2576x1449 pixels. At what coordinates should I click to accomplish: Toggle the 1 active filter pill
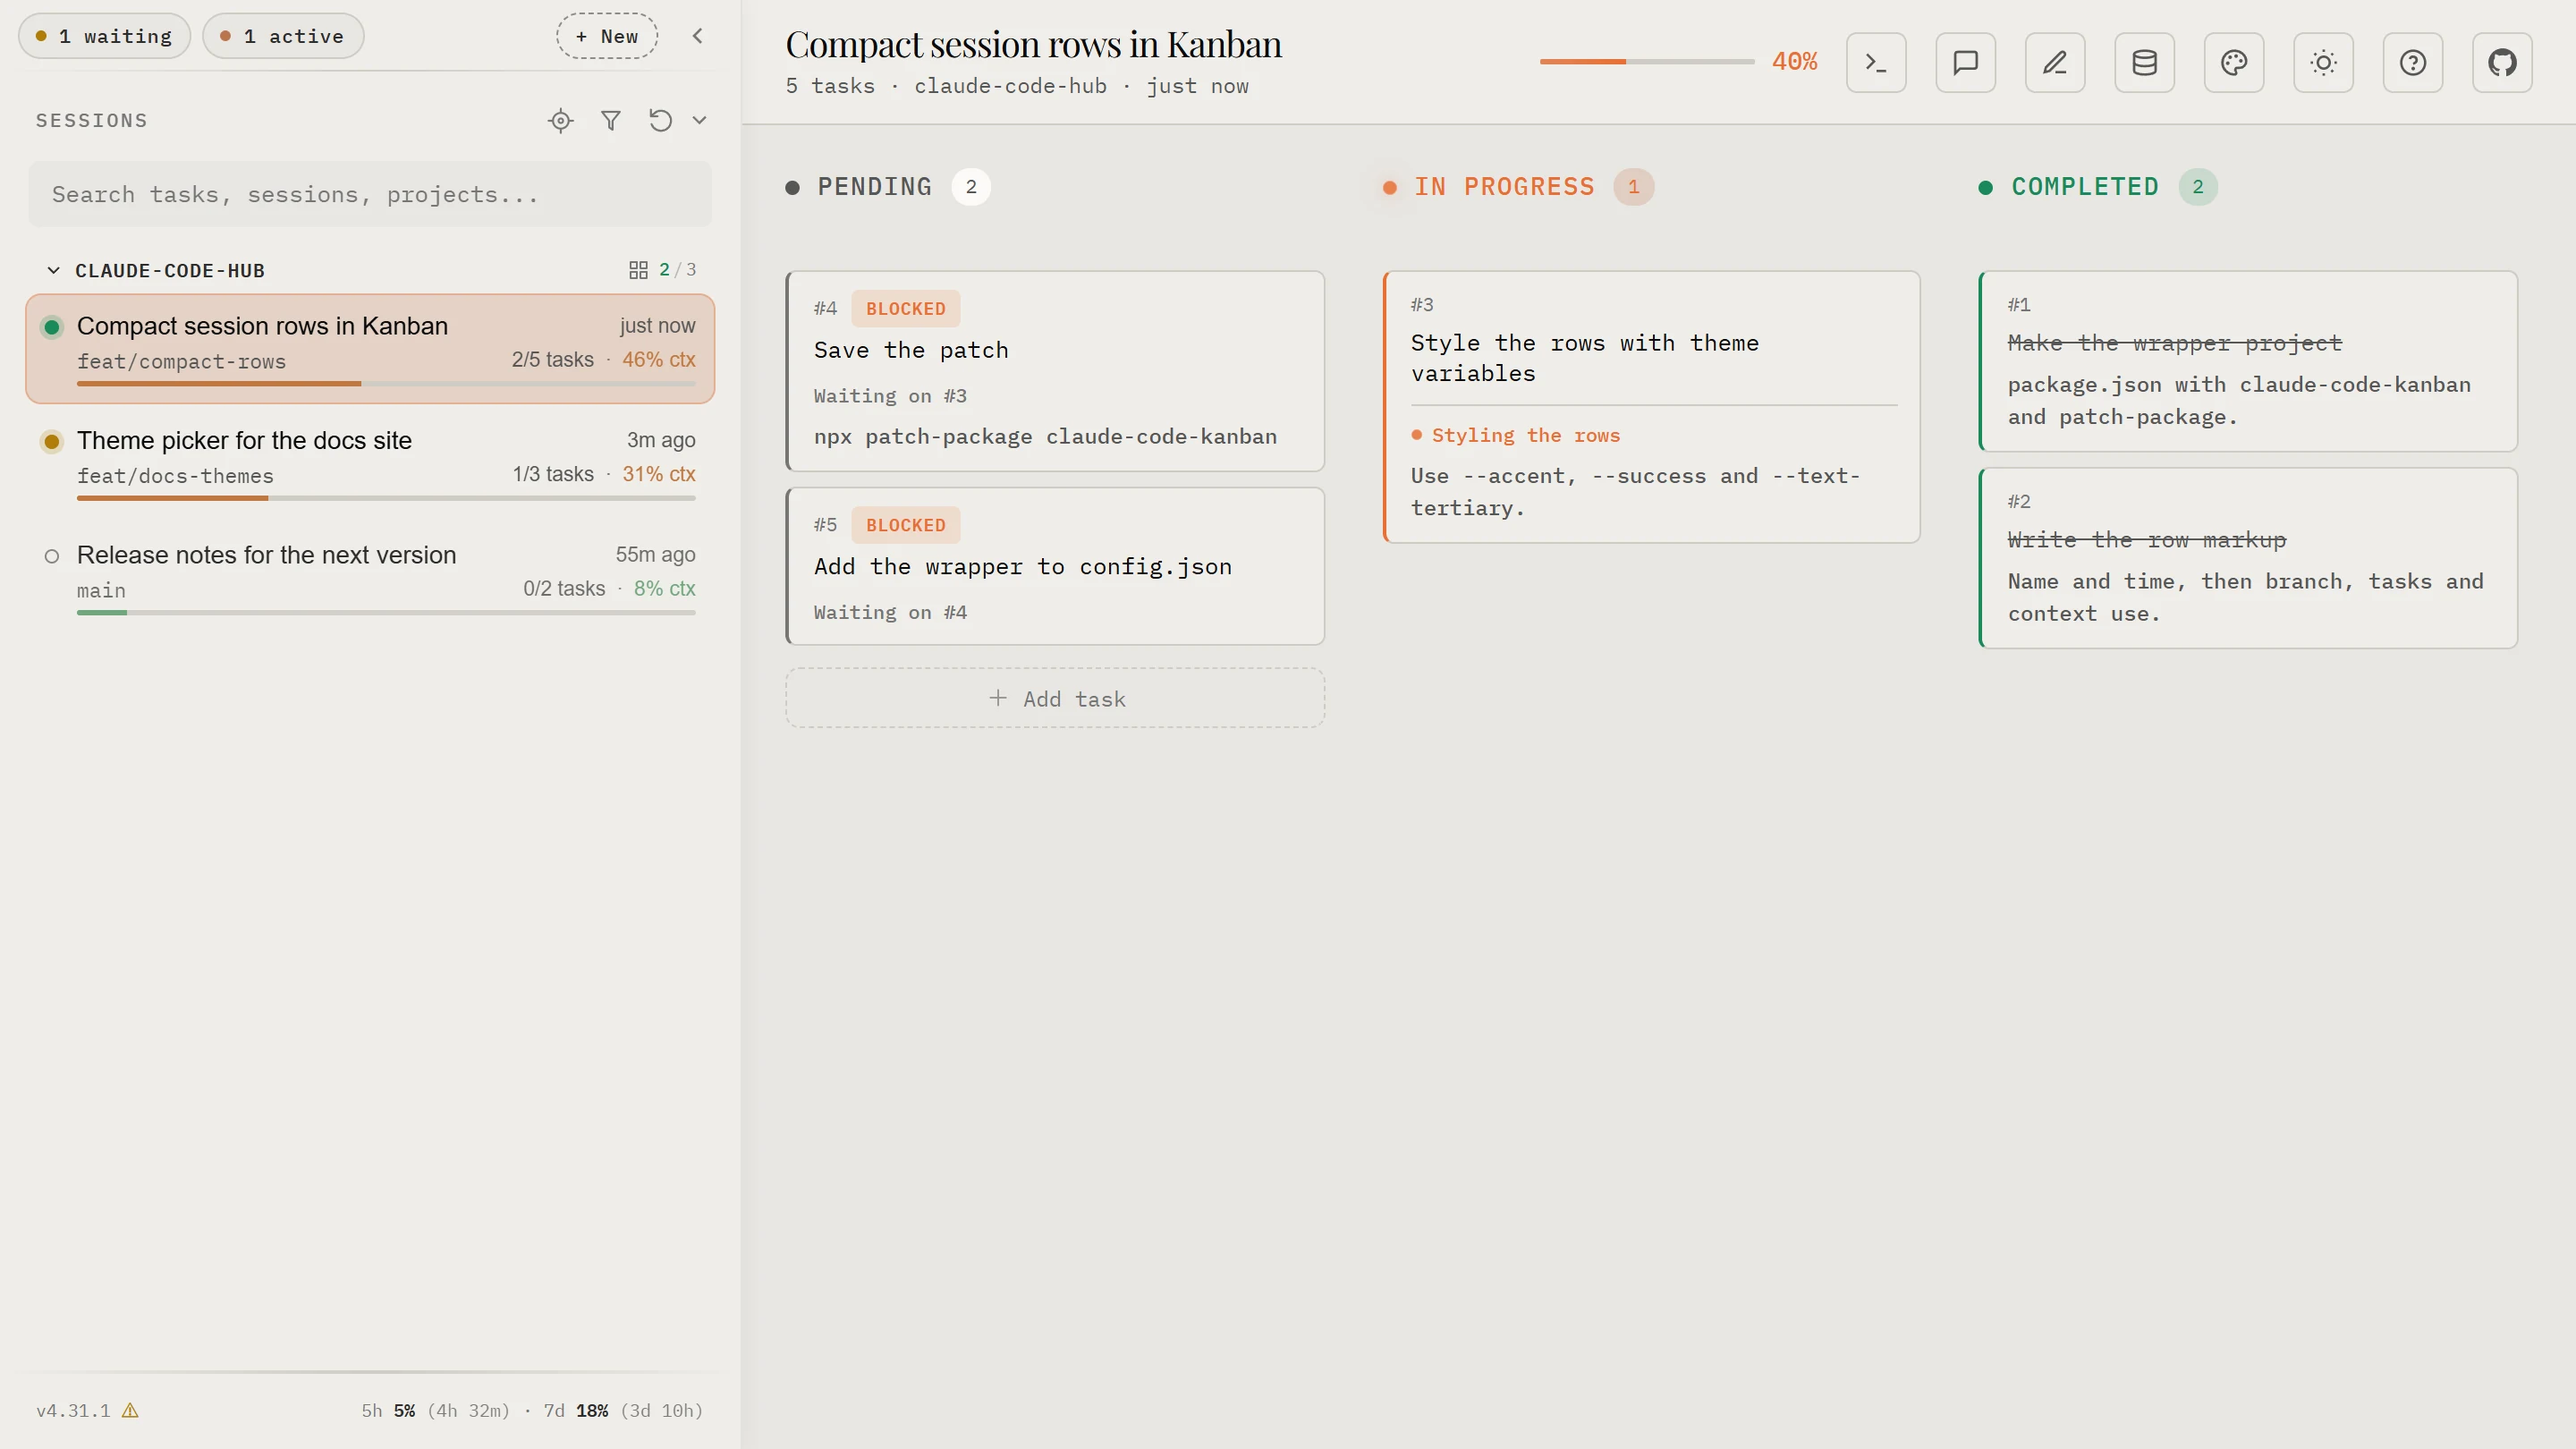(283, 36)
